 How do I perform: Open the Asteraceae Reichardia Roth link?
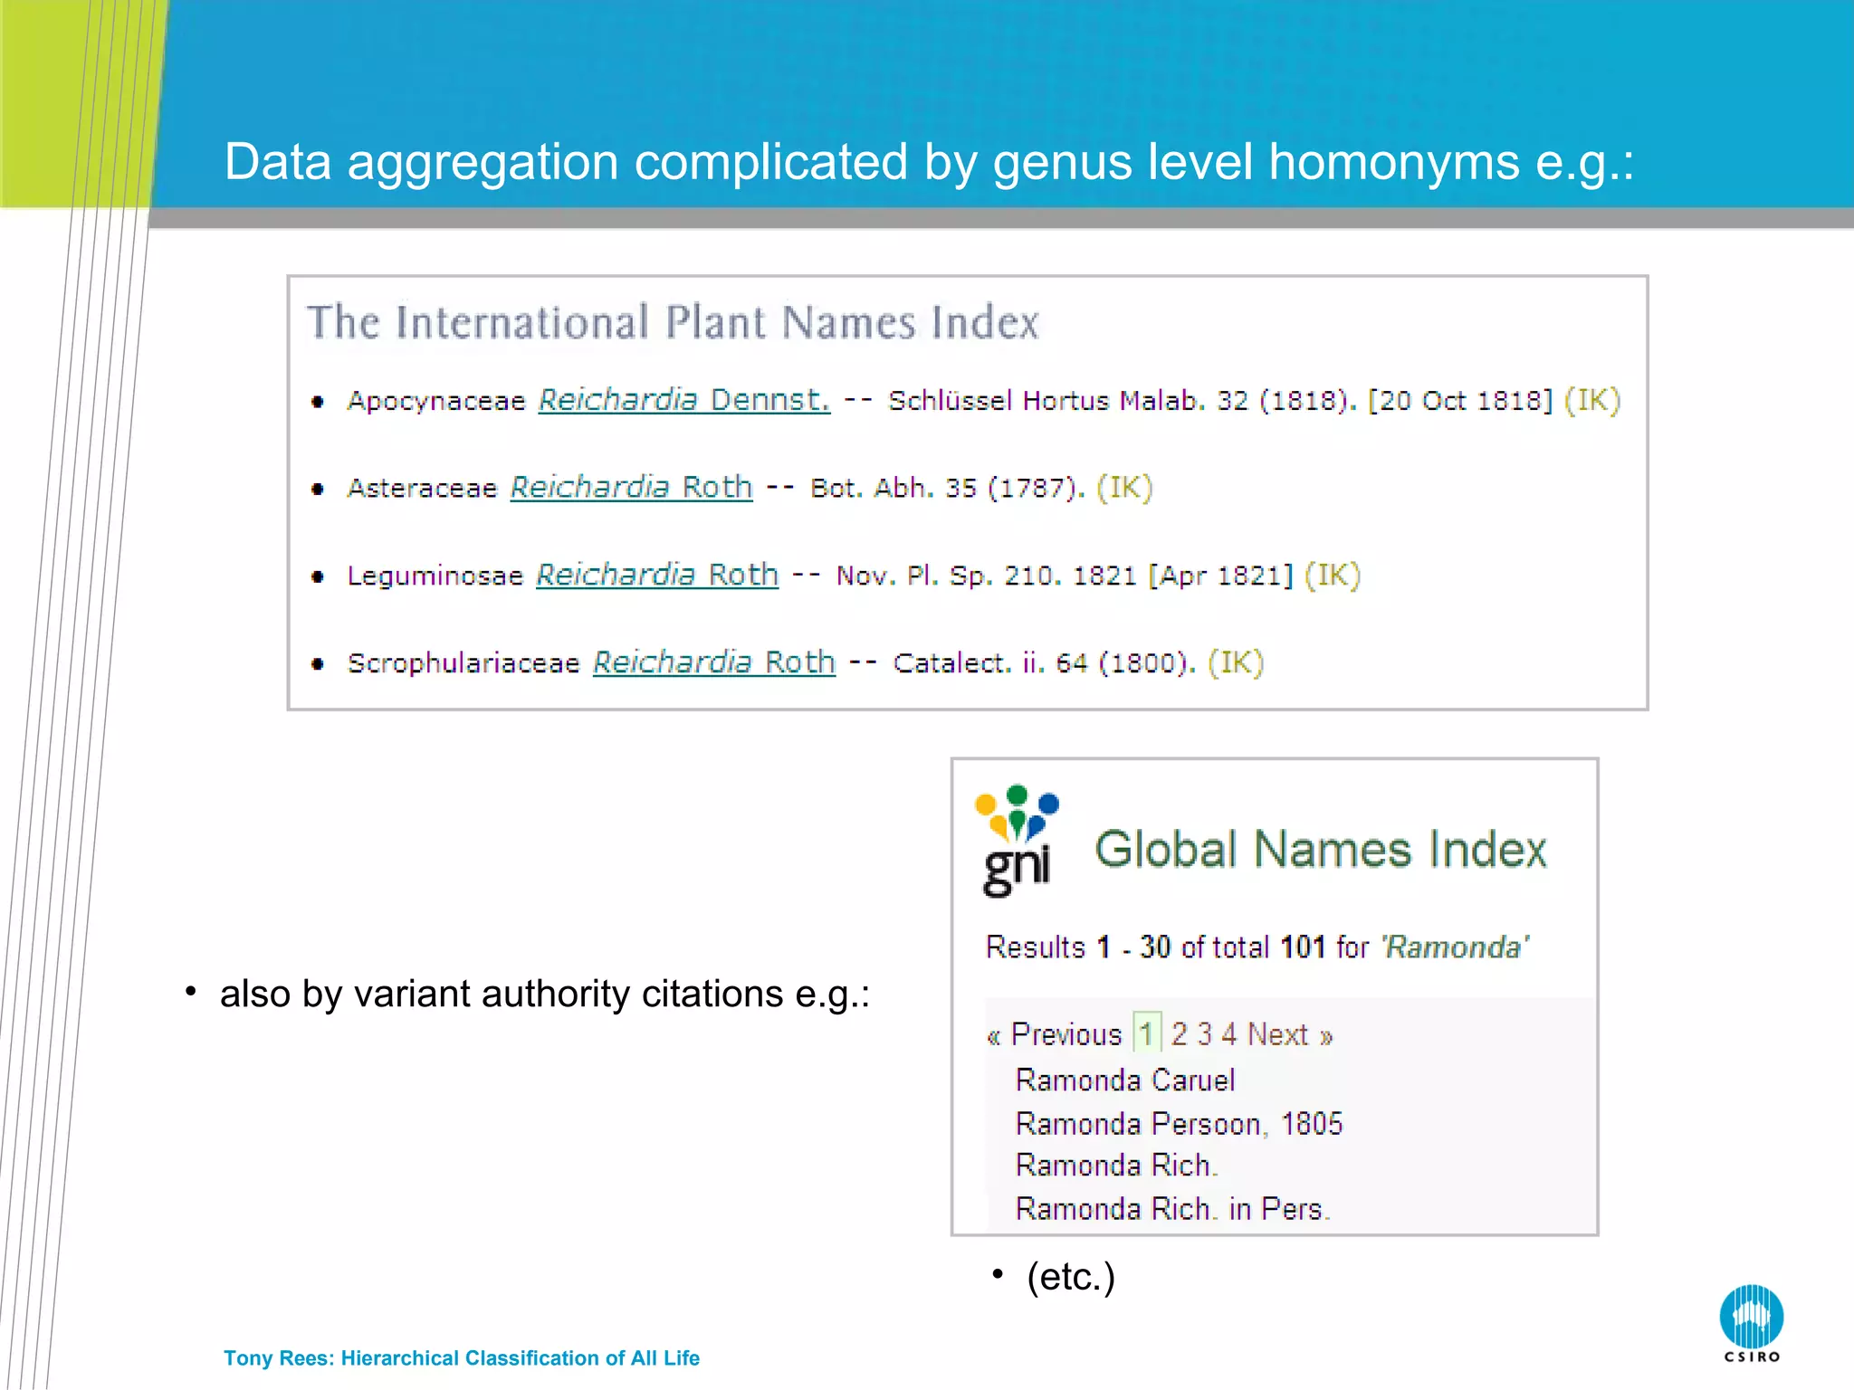pos(631,488)
